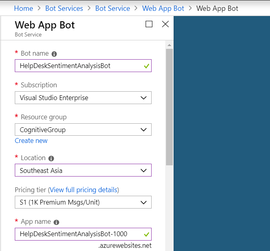Navigate to Bot Services breadcrumb
The image size is (270, 251).
click(64, 8)
